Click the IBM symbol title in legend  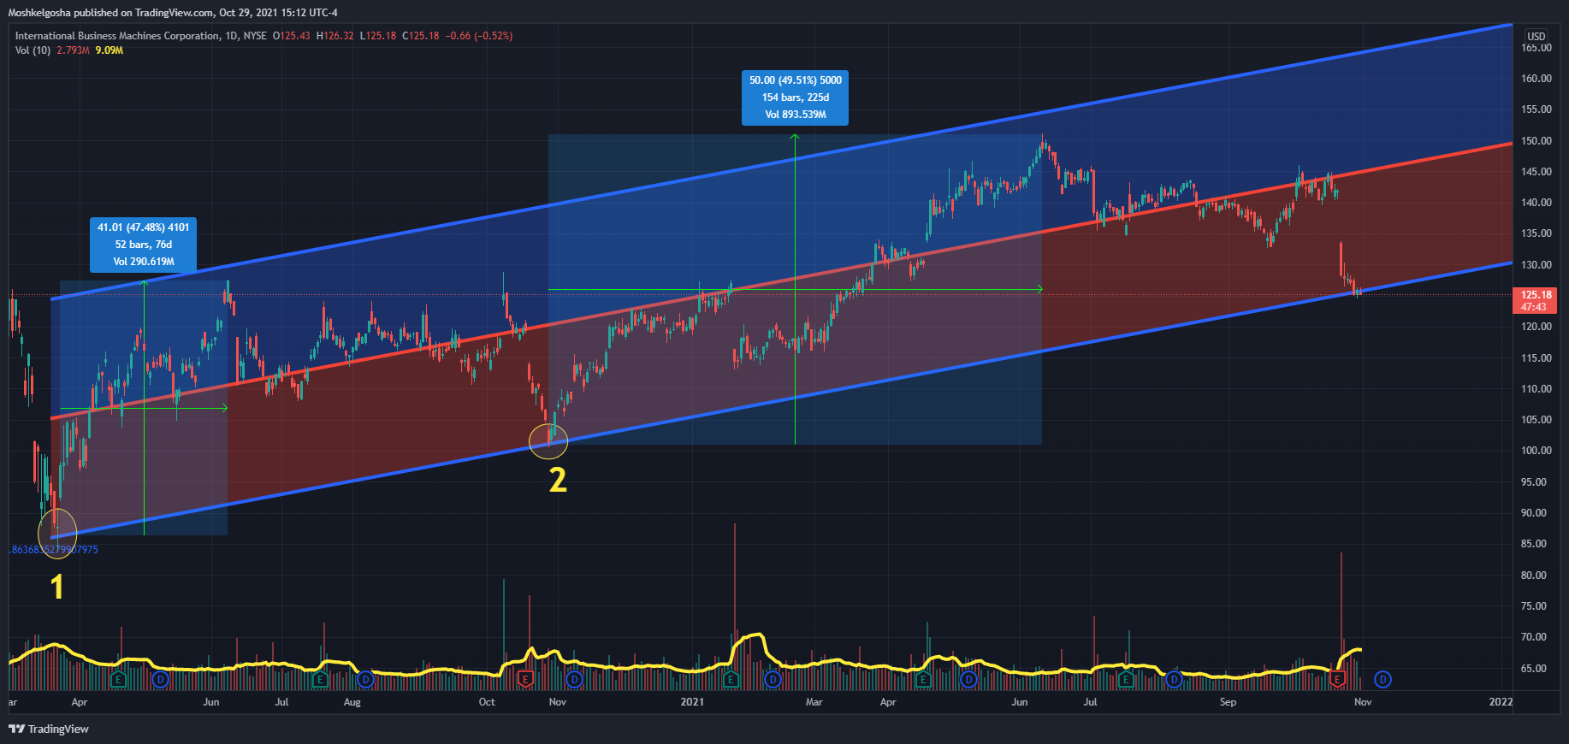pos(117,36)
